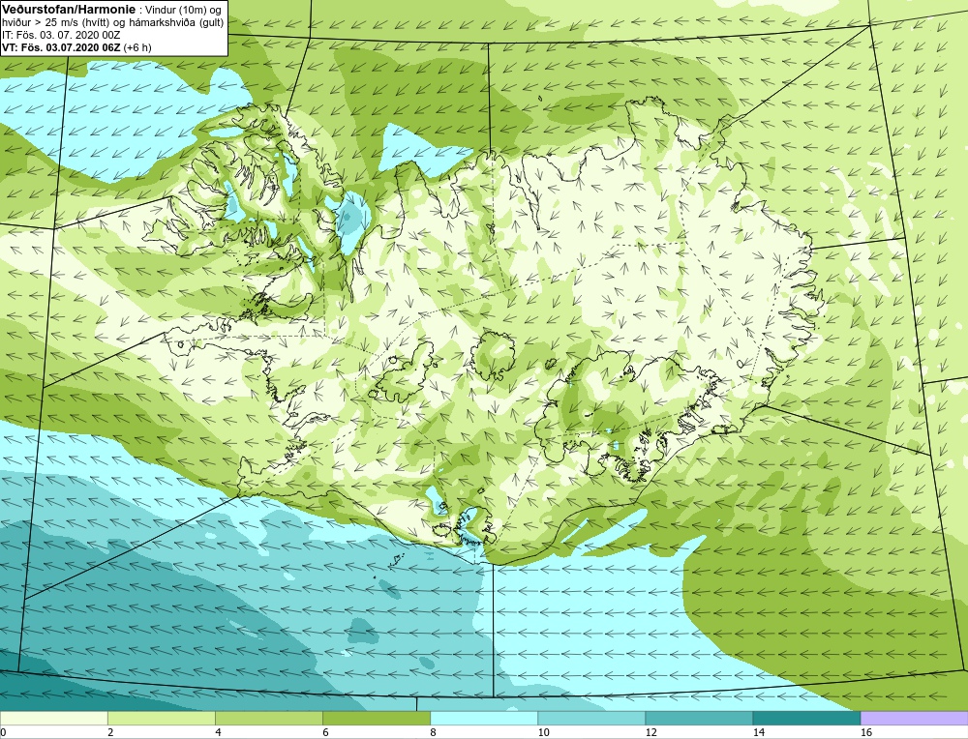The height and width of the screenshot is (739, 968).
Task: Click the legend tick label 8
Action: tap(433, 732)
